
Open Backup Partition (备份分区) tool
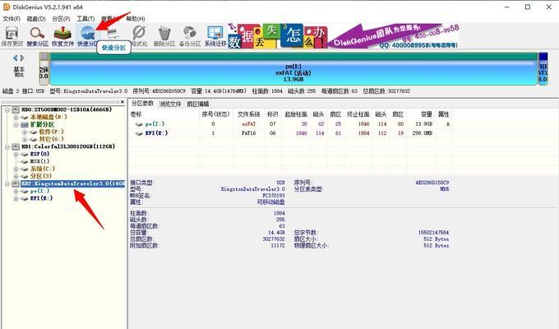pyautogui.click(x=190, y=36)
